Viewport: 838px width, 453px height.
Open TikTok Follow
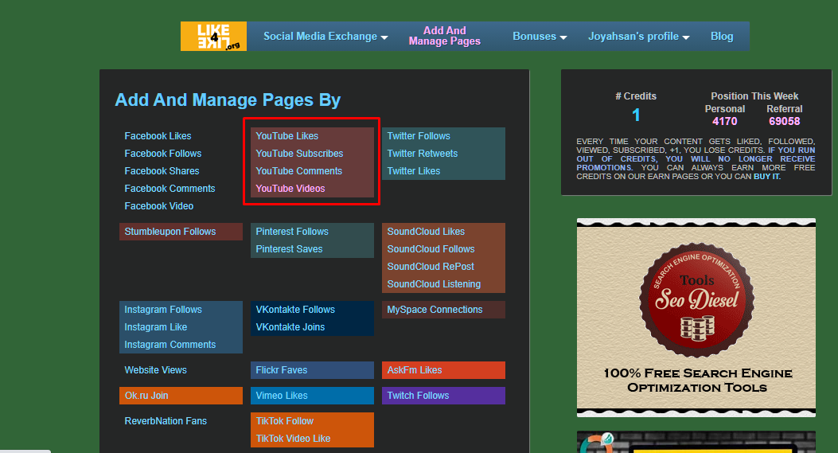click(x=284, y=421)
